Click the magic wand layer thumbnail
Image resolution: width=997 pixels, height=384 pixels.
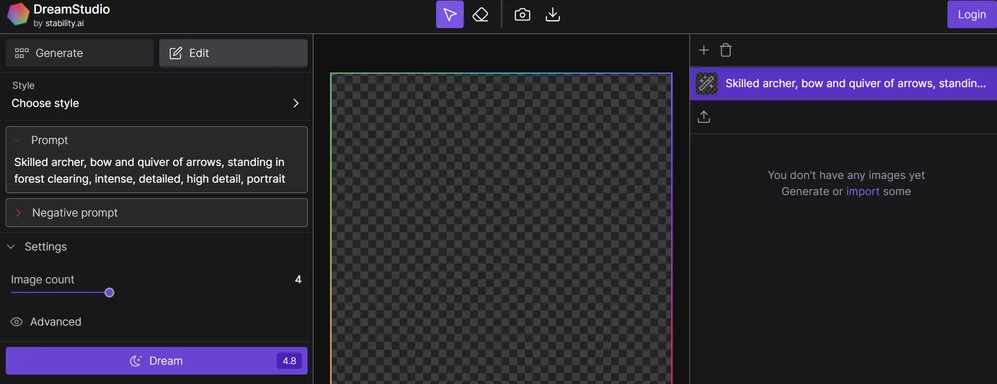tap(707, 83)
